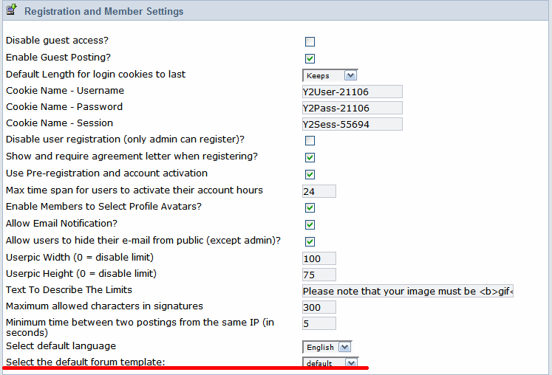The height and width of the screenshot is (375, 552).
Task: Click the Userpic Height input field
Action: coord(319,275)
